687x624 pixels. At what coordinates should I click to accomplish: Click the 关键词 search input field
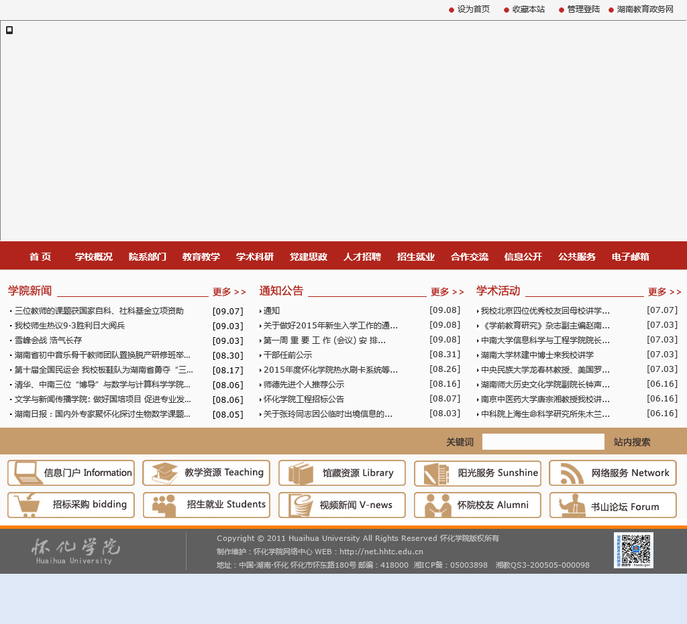543,442
